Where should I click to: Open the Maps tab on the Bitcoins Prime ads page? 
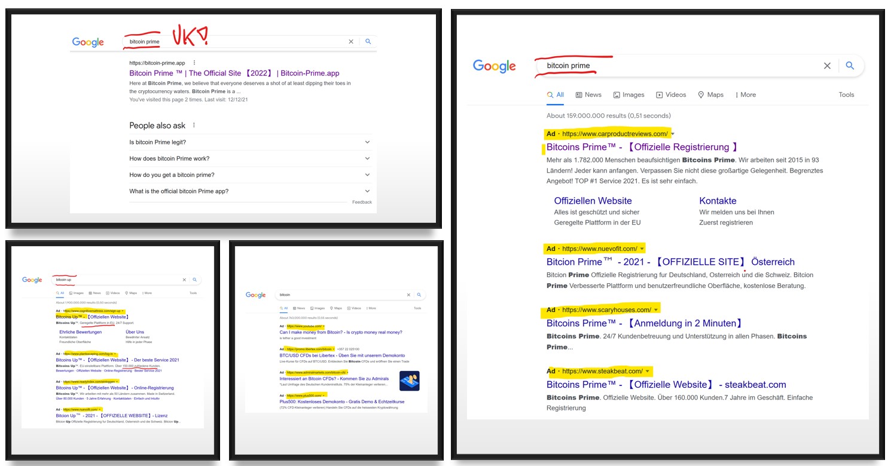coord(710,94)
